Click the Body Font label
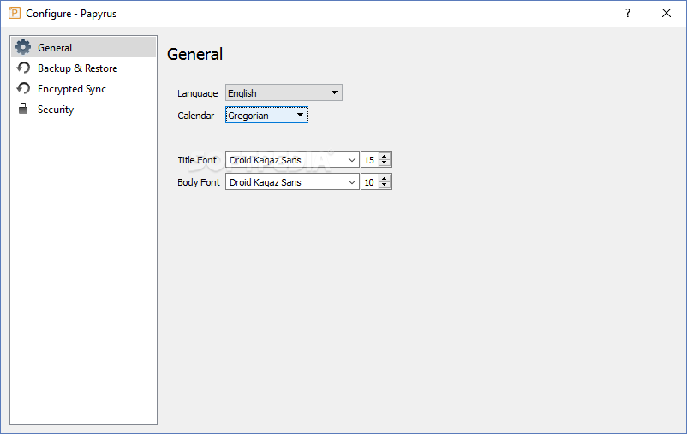This screenshot has width=687, height=434. pyautogui.click(x=199, y=182)
